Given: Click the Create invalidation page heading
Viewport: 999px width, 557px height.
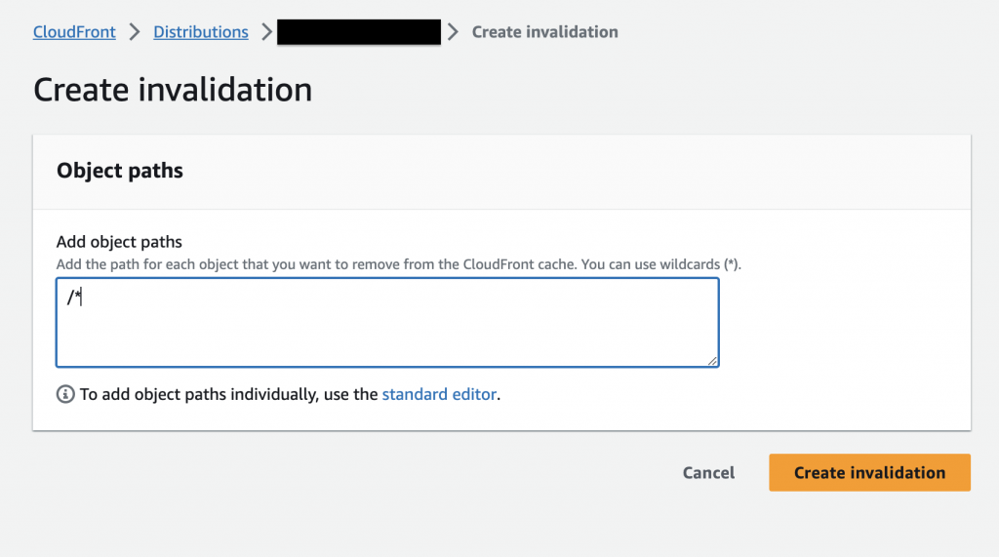Looking at the screenshot, I should [x=173, y=90].
